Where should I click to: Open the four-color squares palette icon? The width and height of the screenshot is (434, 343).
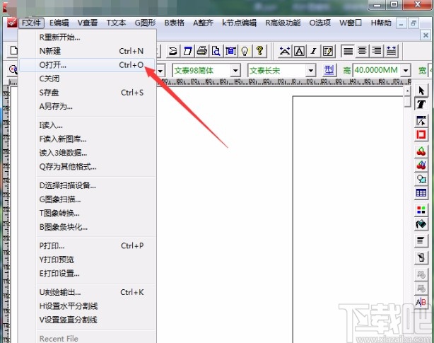click(x=421, y=209)
